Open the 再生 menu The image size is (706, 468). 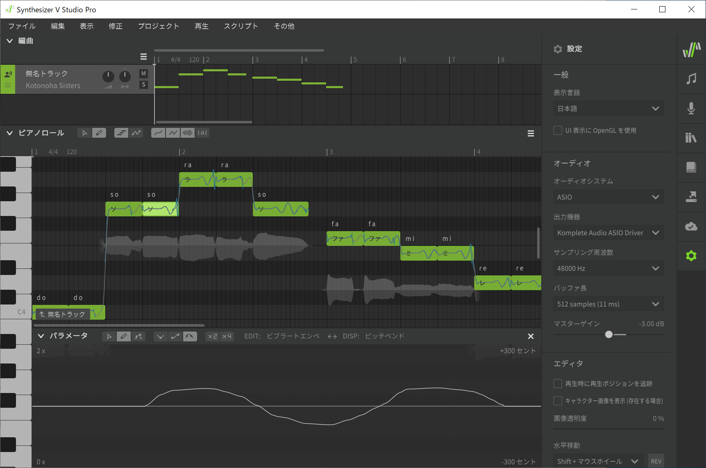(202, 26)
